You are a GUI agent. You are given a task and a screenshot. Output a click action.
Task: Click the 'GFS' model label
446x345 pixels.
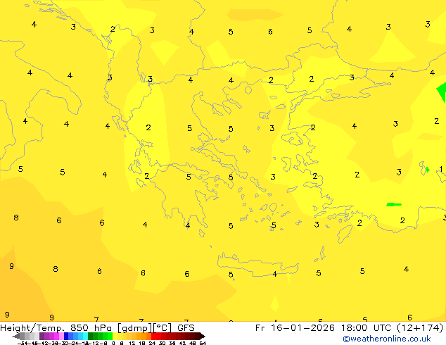[x=186, y=328]
